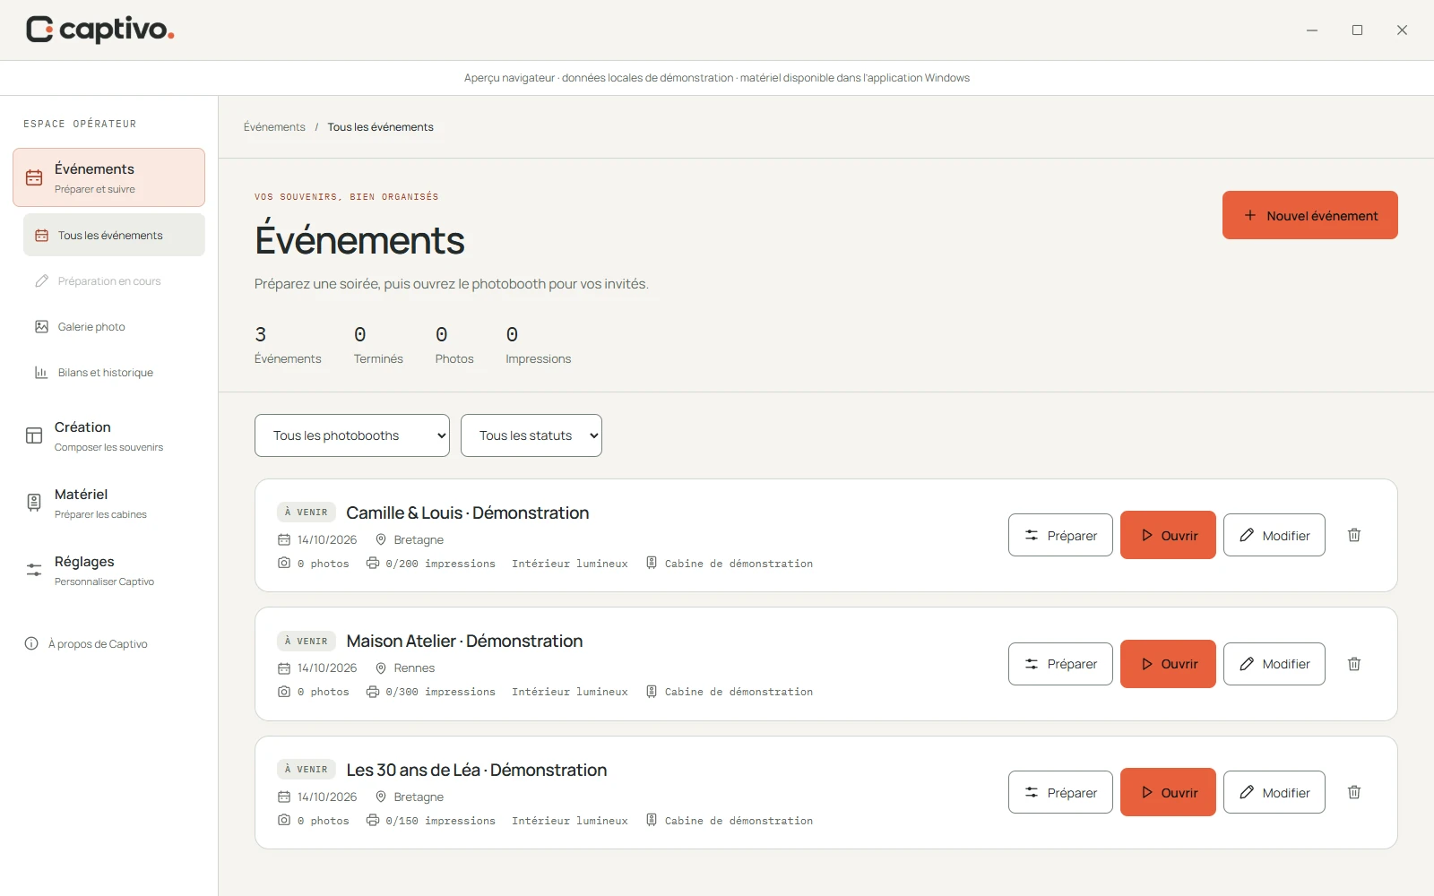The width and height of the screenshot is (1434, 896).
Task: Click the Rennes location text
Action: click(x=414, y=668)
